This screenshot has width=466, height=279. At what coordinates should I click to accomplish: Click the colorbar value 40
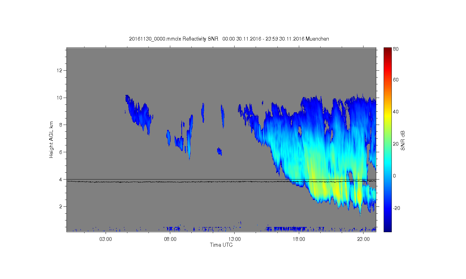396,112
